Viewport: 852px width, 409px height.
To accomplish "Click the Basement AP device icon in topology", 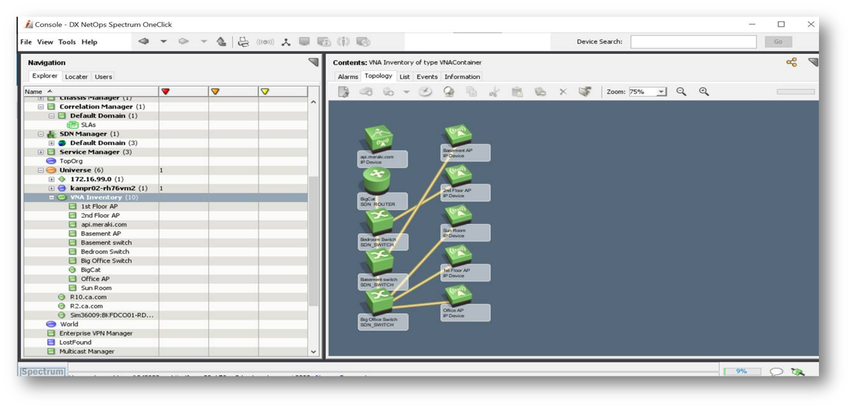I will tap(458, 134).
